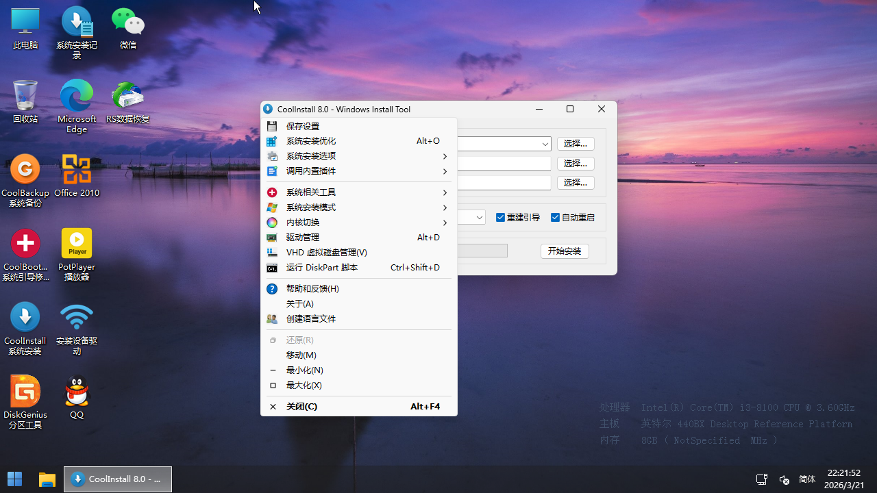
Task: Uncheck the 重建引导 checkbox
Action: point(500,217)
